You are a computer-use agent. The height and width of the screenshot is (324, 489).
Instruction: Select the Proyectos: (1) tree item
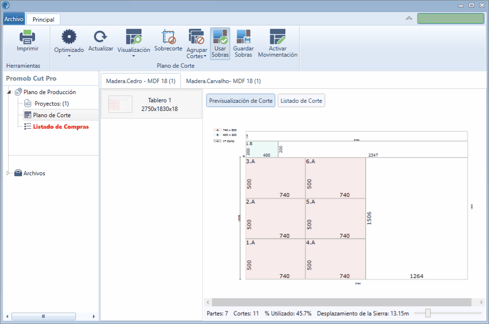(x=52, y=104)
